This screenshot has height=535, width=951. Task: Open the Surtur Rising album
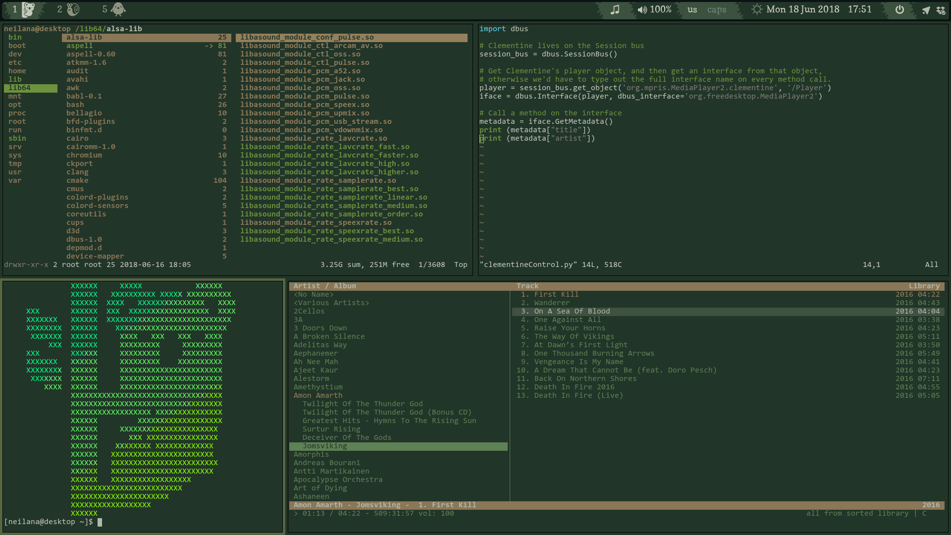click(x=331, y=429)
